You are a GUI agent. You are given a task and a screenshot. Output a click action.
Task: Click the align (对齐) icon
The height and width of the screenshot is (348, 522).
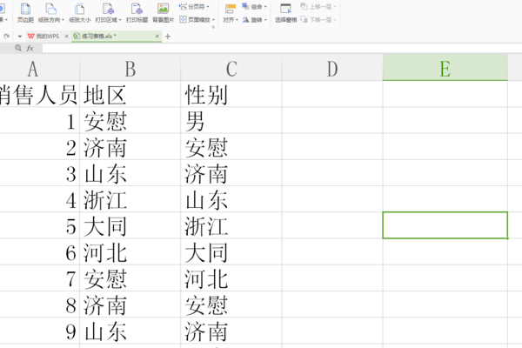pos(230,9)
